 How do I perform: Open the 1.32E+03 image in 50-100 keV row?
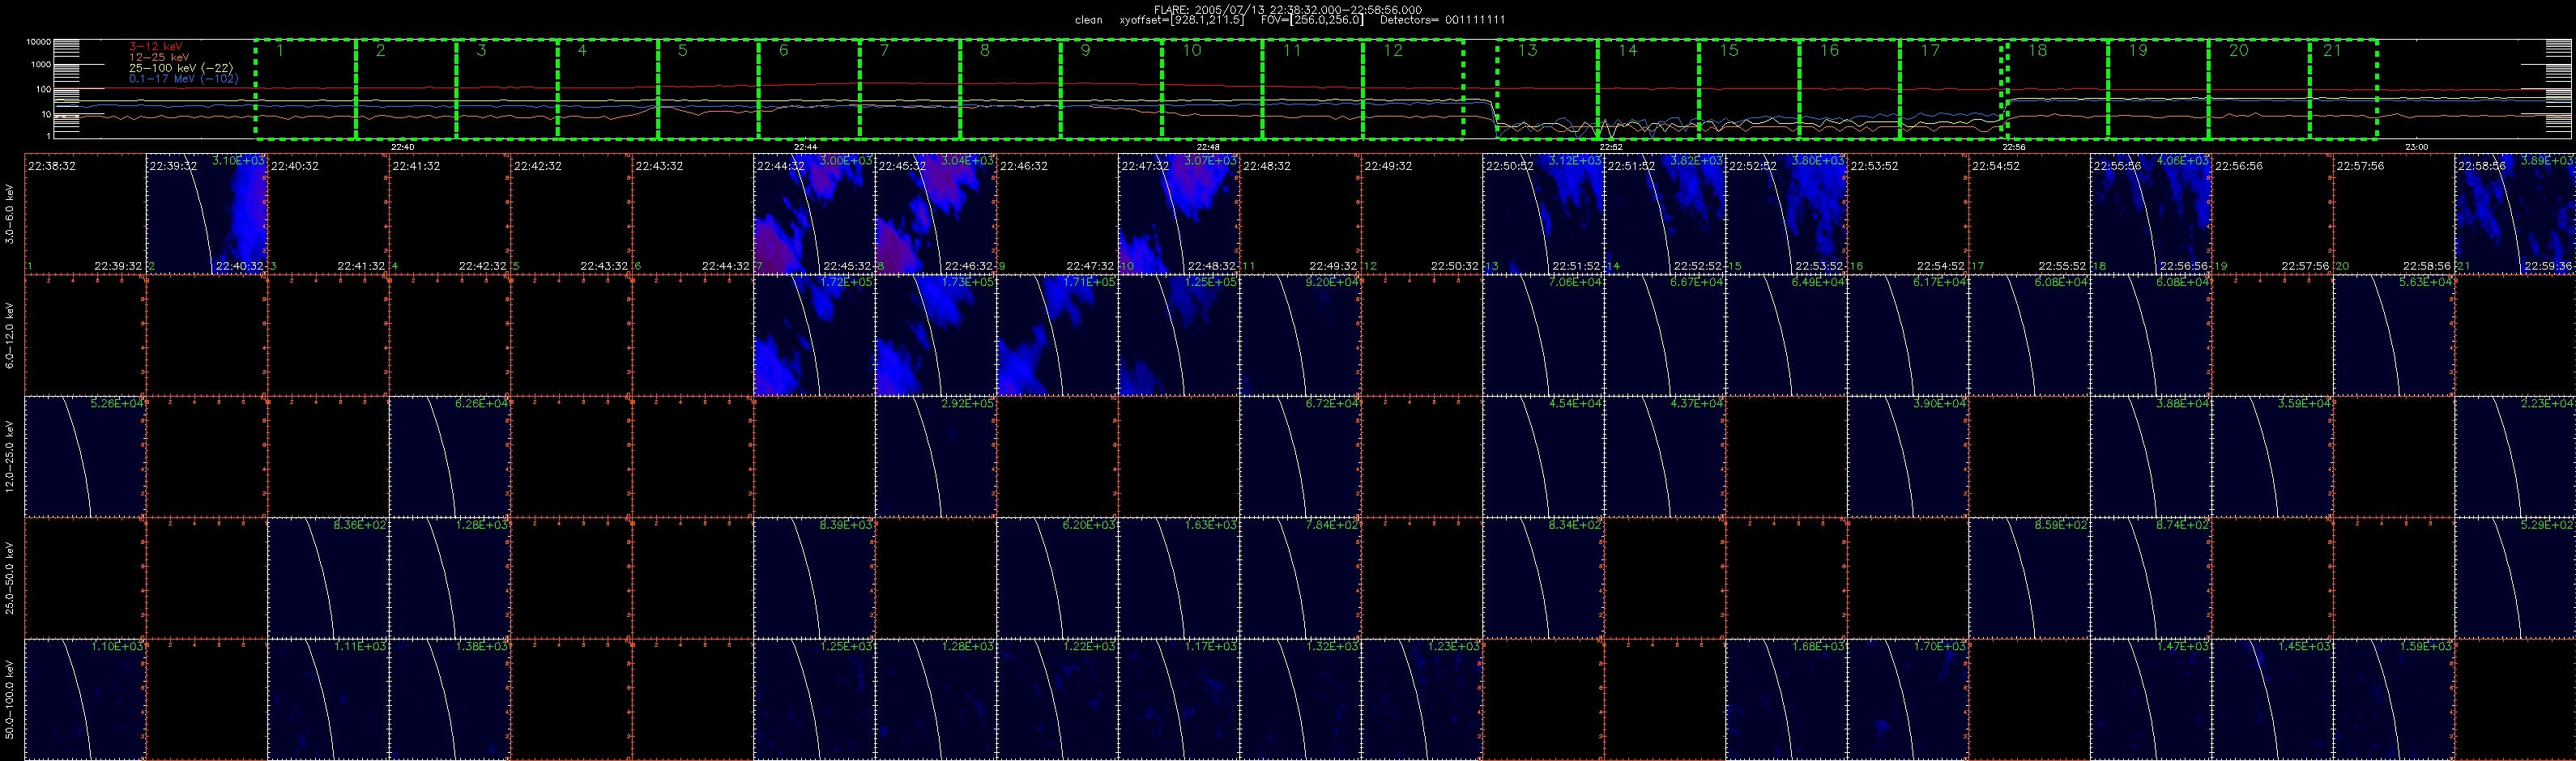click(x=1300, y=700)
